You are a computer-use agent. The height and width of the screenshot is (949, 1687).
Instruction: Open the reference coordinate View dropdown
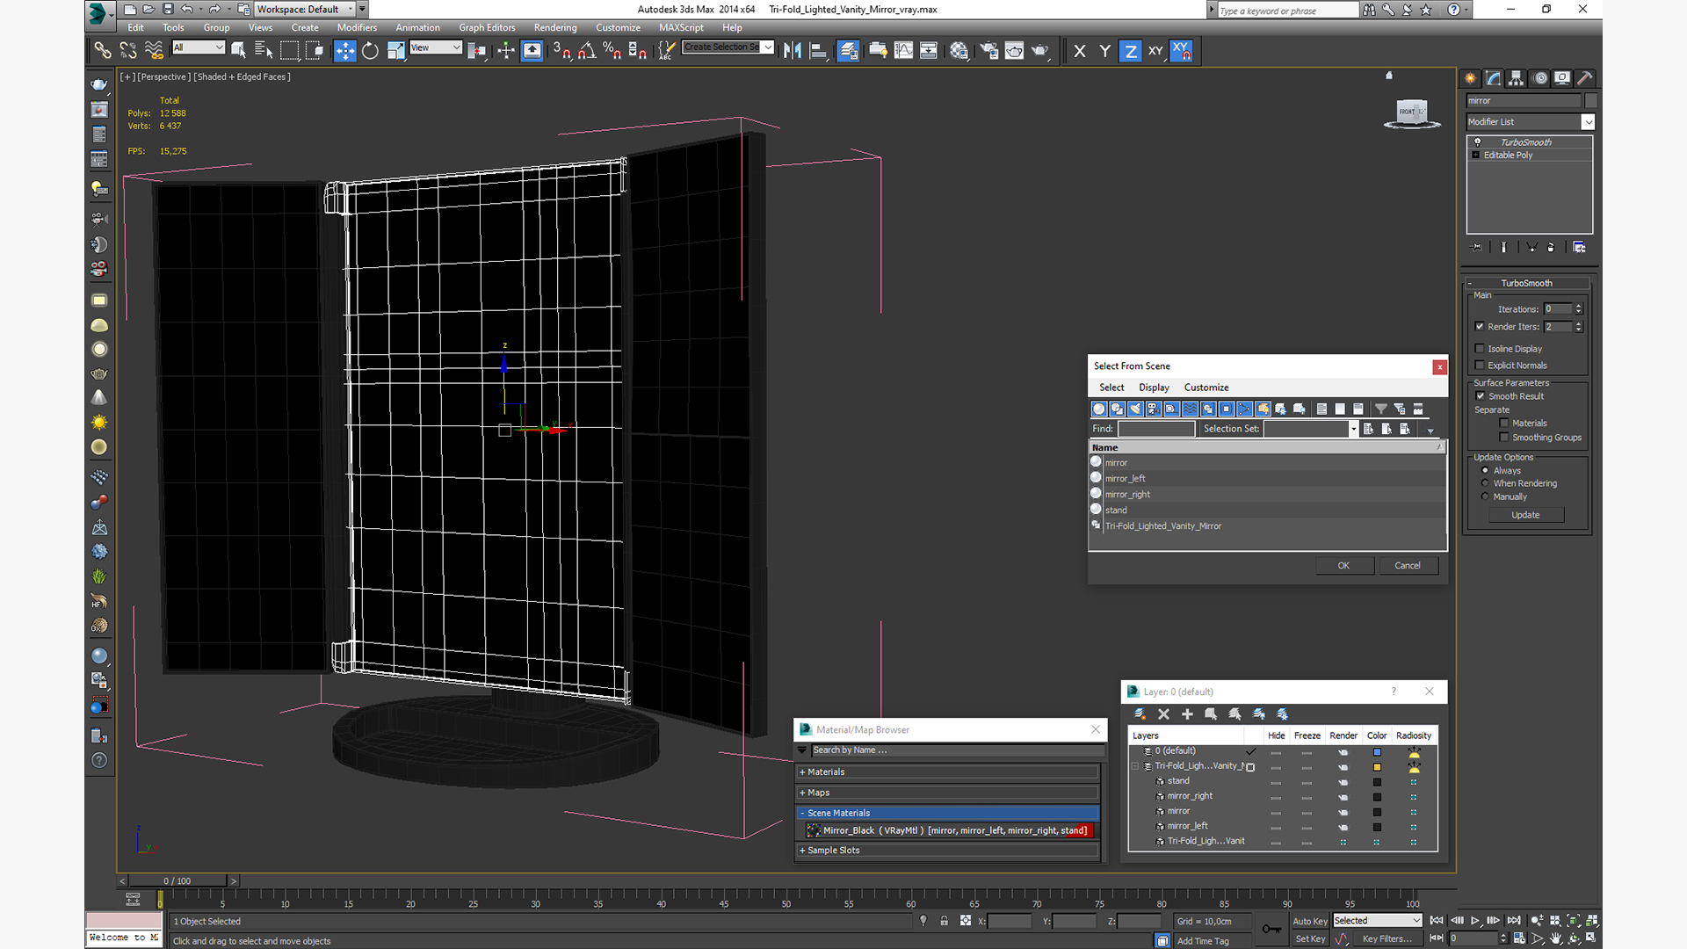click(x=435, y=47)
